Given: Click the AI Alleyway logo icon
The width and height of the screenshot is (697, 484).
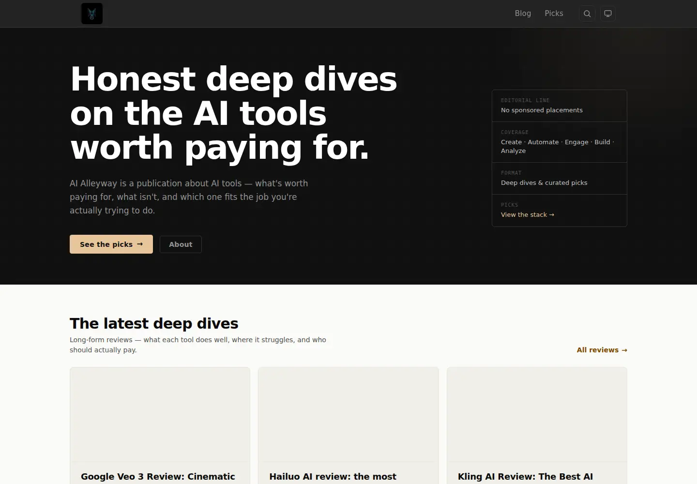Looking at the screenshot, I should click(92, 14).
